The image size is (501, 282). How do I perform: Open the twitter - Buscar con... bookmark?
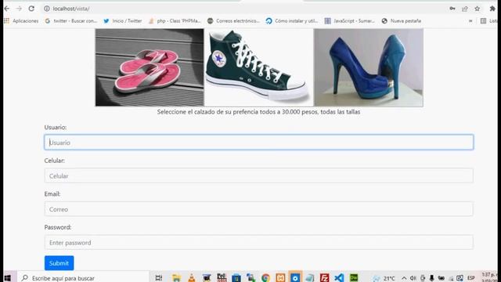(71, 21)
